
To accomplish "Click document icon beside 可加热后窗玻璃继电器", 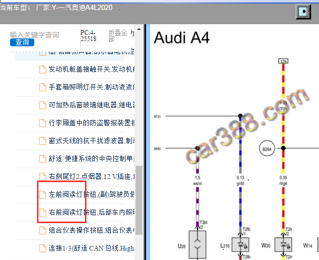I will point(43,105).
